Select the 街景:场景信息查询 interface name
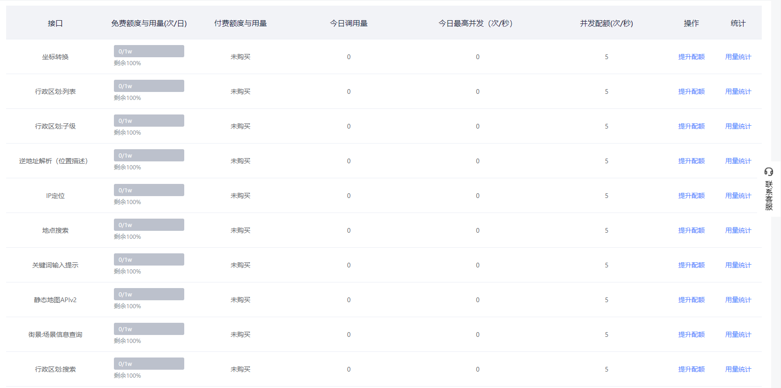Image resolution: width=781 pixels, height=388 pixels. (55, 335)
